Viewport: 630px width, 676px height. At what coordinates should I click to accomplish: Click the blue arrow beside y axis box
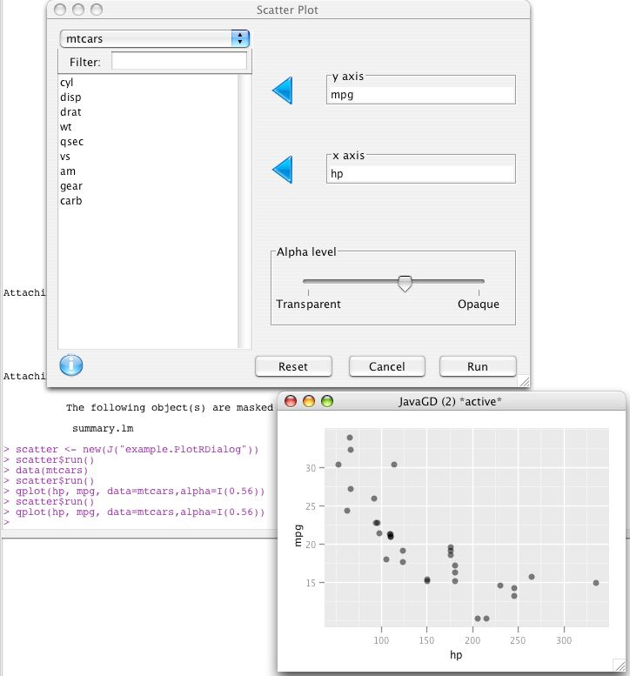point(283,90)
